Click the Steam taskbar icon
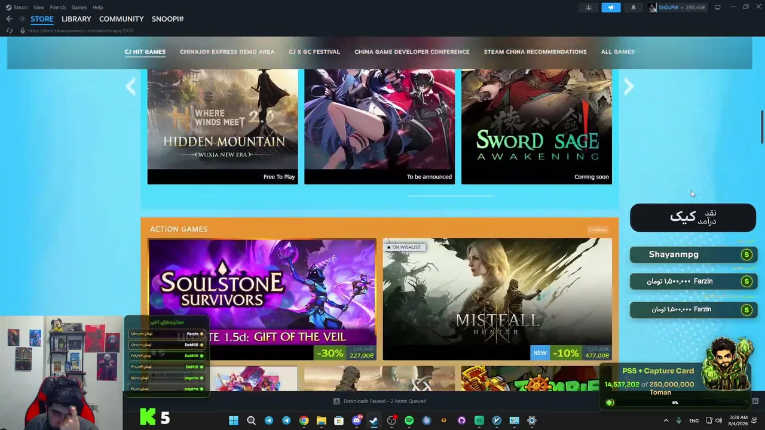Screen dimensions: 765x430 click(374, 420)
